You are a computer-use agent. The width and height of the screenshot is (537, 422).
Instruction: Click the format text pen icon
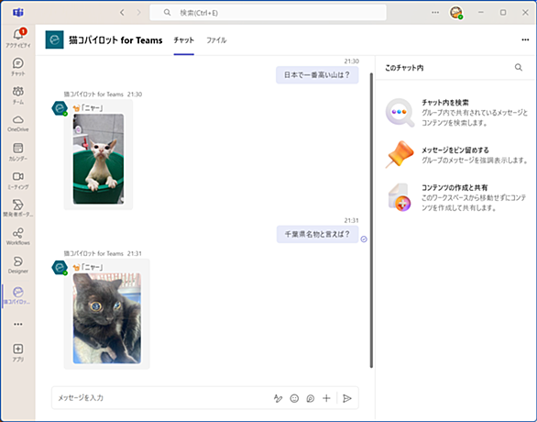[278, 398]
